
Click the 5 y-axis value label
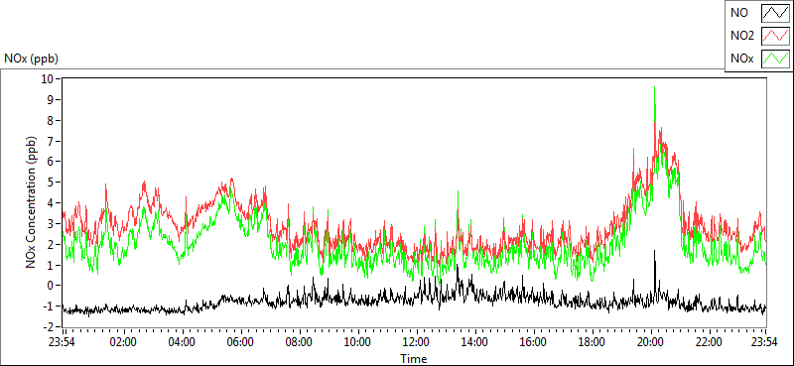[51, 183]
